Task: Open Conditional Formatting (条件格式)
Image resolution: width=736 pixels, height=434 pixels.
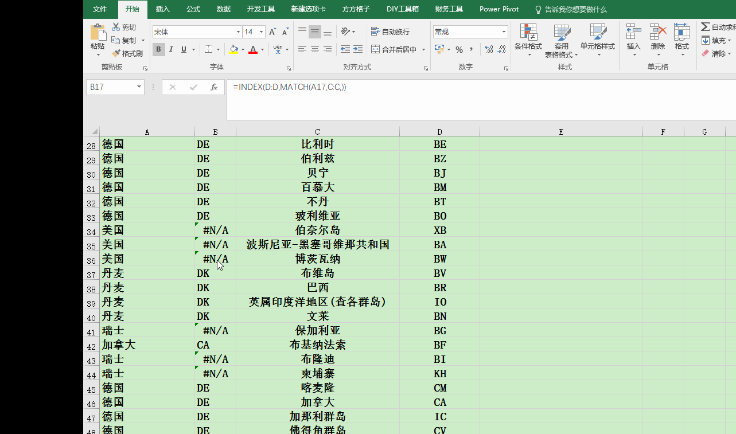Action: (x=528, y=39)
